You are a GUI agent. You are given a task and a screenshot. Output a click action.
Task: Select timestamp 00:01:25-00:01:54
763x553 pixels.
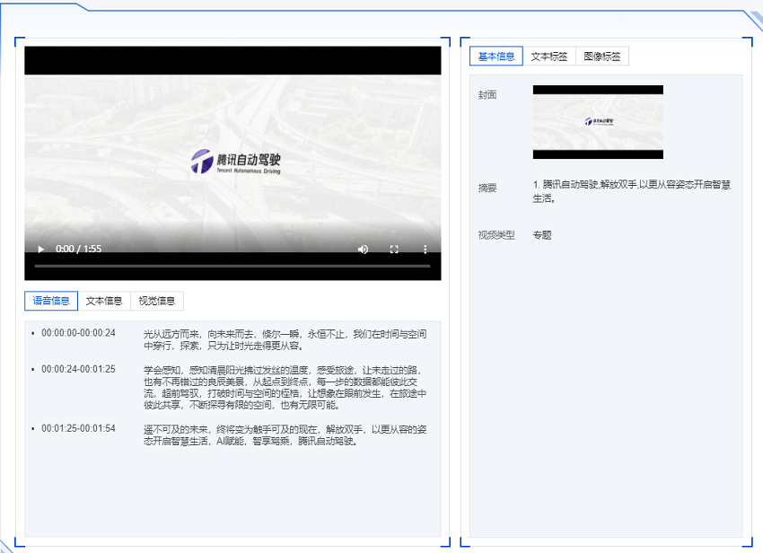click(78, 428)
